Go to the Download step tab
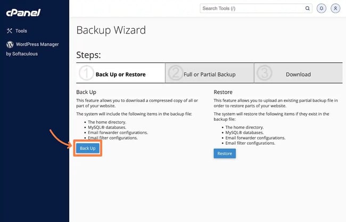 click(x=298, y=75)
